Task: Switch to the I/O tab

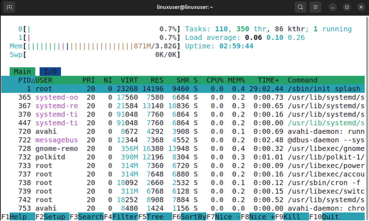Action: pyautogui.click(x=50, y=72)
